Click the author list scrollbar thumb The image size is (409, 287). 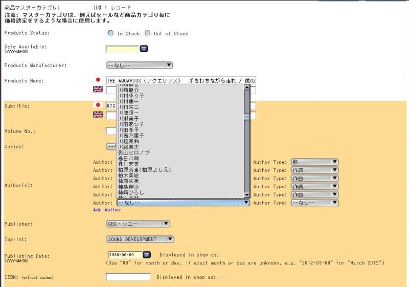(247, 116)
